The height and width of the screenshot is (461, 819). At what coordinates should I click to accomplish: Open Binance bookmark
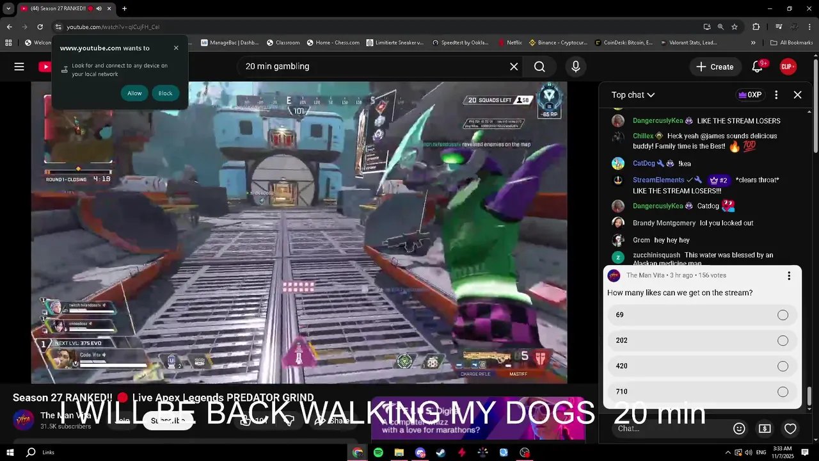[559, 43]
